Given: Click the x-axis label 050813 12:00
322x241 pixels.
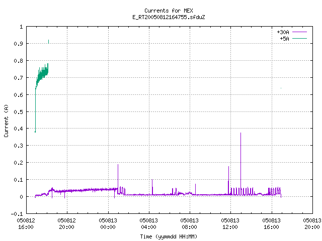Looking at the screenshot, I should 230,223.
